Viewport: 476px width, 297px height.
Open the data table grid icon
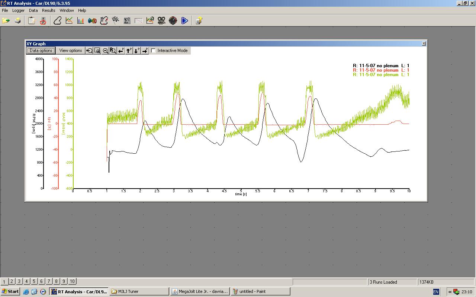tap(138, 21)
